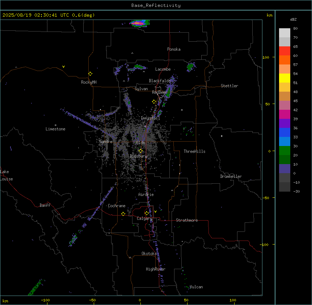Click the dBZ legend heading

pos(293,19)
